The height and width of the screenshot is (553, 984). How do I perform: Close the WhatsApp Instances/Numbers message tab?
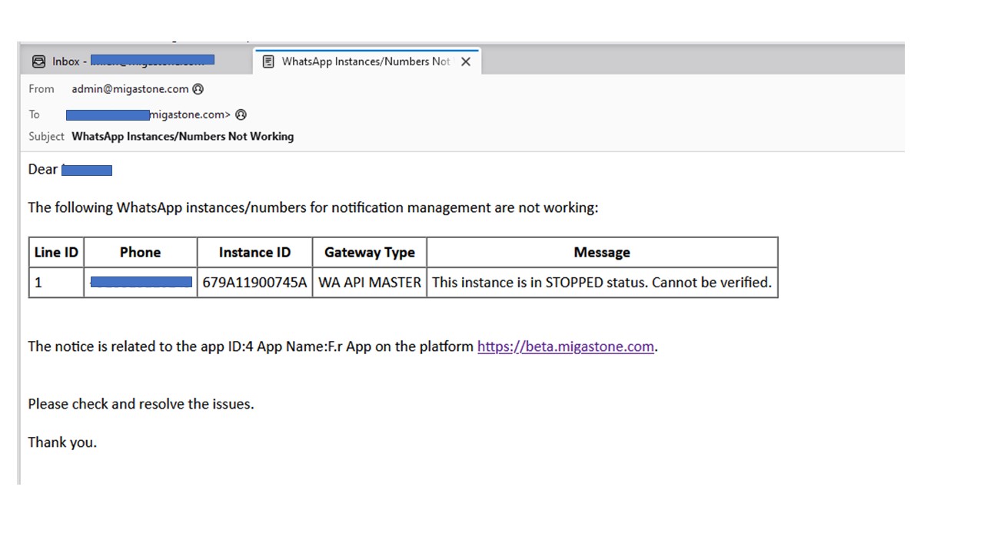(465, 61)
